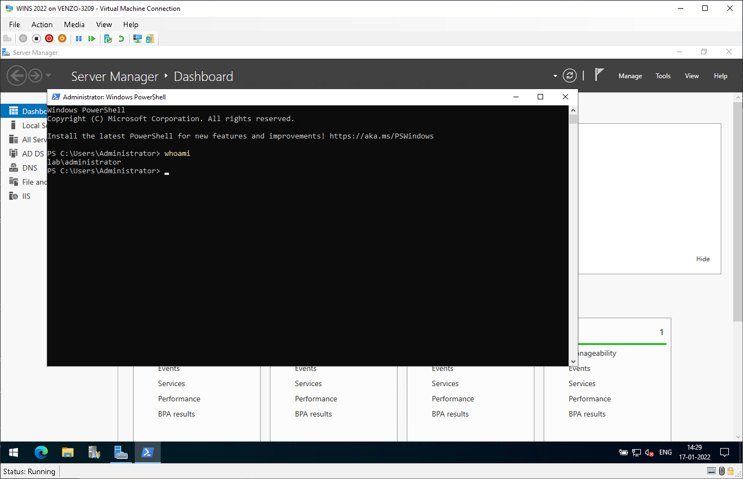
Task: Launch Microsoft Edge from the taskbar
Action: 41,452
